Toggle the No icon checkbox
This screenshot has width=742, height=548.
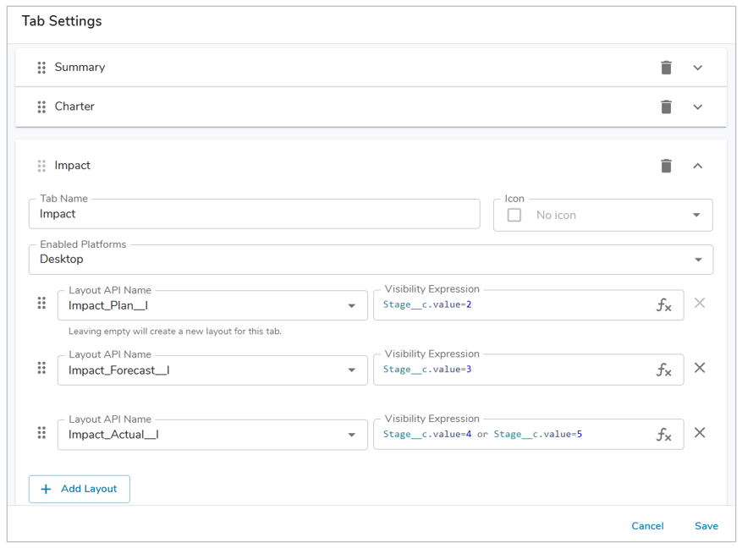click(514, 216)
